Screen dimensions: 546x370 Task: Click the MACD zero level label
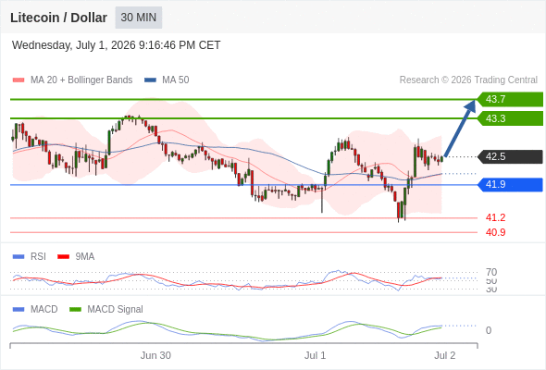[x=489, y=330]
